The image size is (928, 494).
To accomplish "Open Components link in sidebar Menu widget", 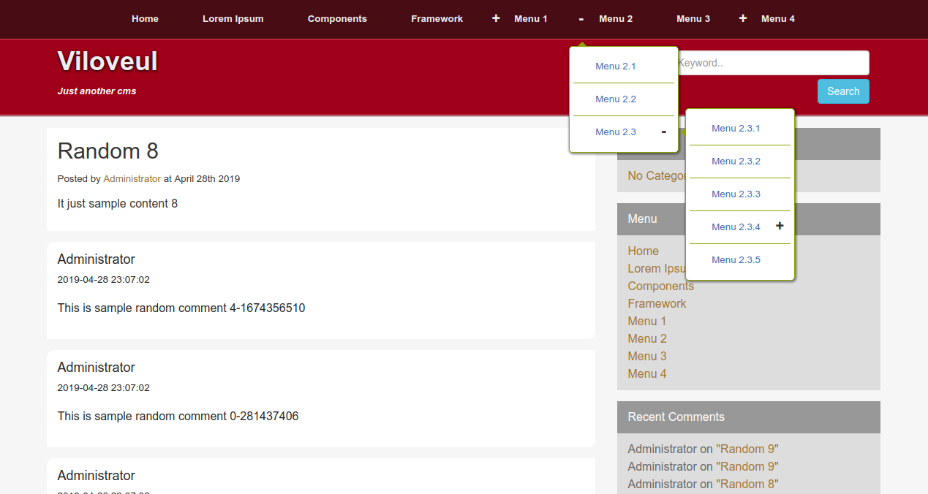I will (660, 286).
